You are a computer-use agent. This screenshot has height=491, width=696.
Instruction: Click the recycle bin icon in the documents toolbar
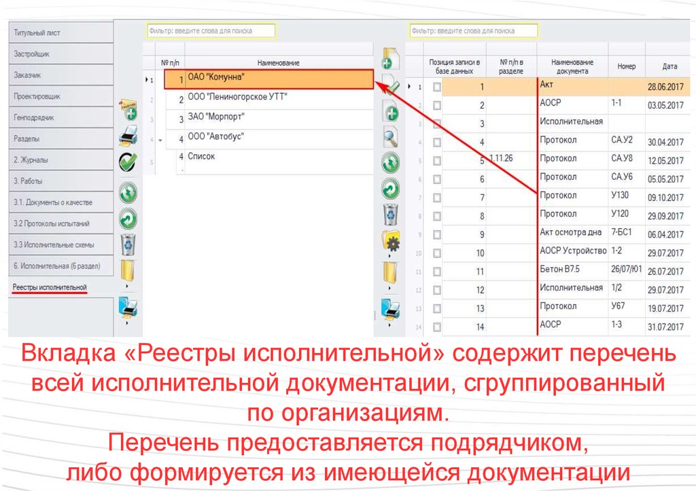coord(390,215)
